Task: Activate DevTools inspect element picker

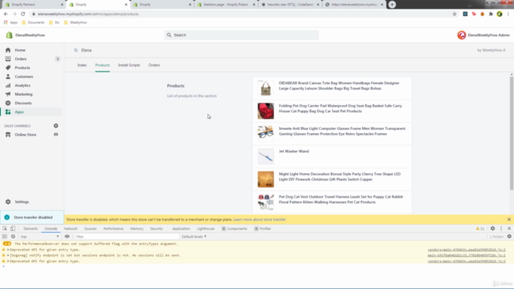Action: 5,229
